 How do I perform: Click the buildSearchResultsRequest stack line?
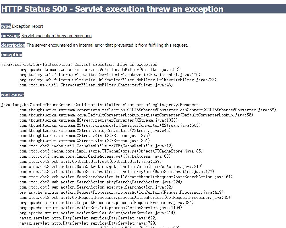pyautogui.click(x=126, y=177)
